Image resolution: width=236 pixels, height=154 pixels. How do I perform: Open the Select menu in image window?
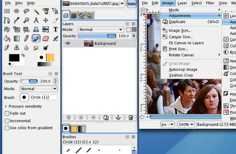click(197, 3)
